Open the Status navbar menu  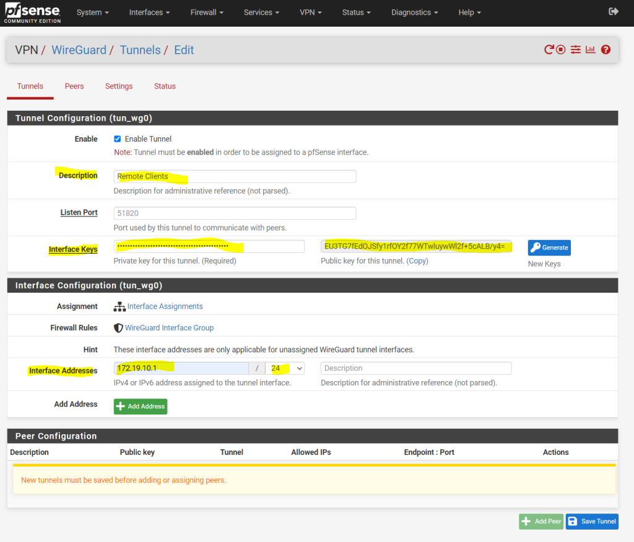[x=356, y=12]
